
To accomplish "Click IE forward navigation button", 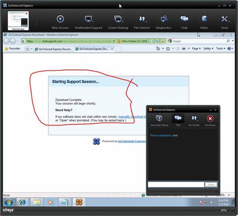I will coord(13,41).
